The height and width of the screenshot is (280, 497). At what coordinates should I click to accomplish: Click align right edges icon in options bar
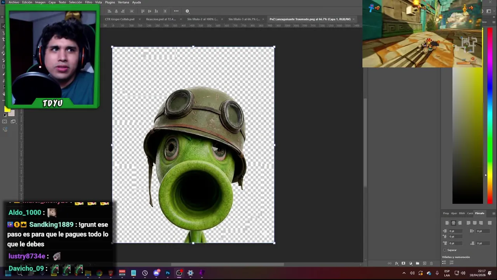click(123, 11)
